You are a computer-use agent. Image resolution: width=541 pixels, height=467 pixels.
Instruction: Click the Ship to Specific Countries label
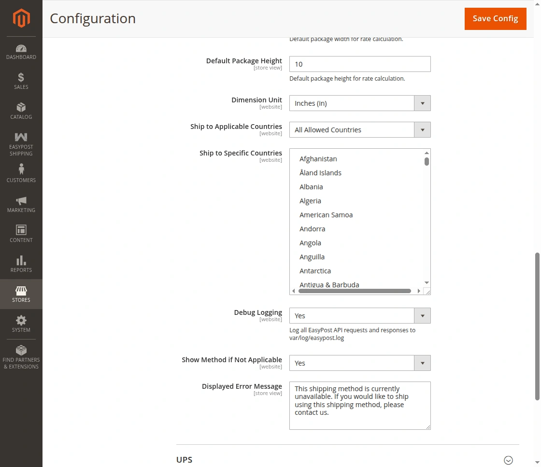tap(241, 153)
